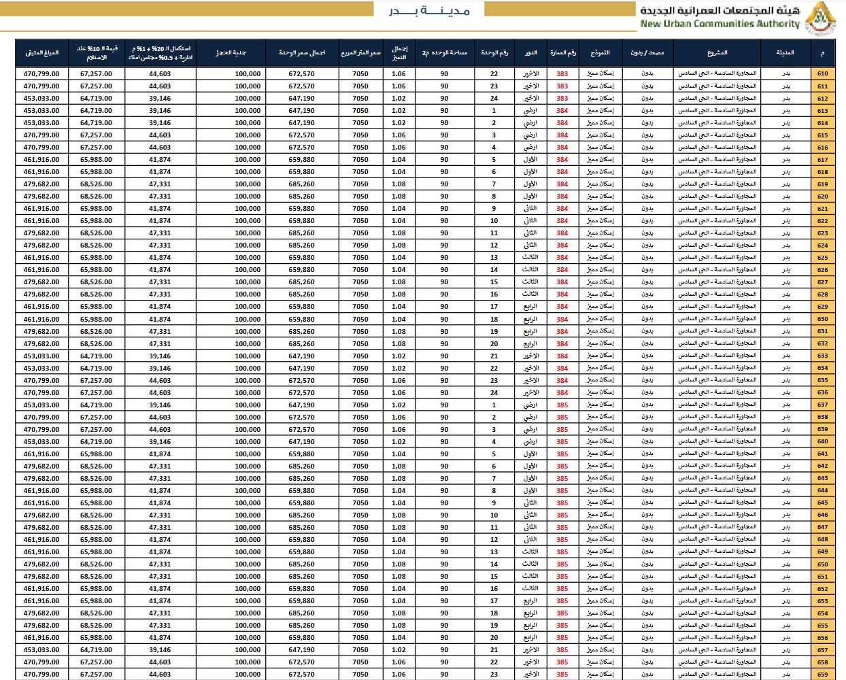Select the 'المشروع' column header
Screen dimensions: 846x680
717,53
